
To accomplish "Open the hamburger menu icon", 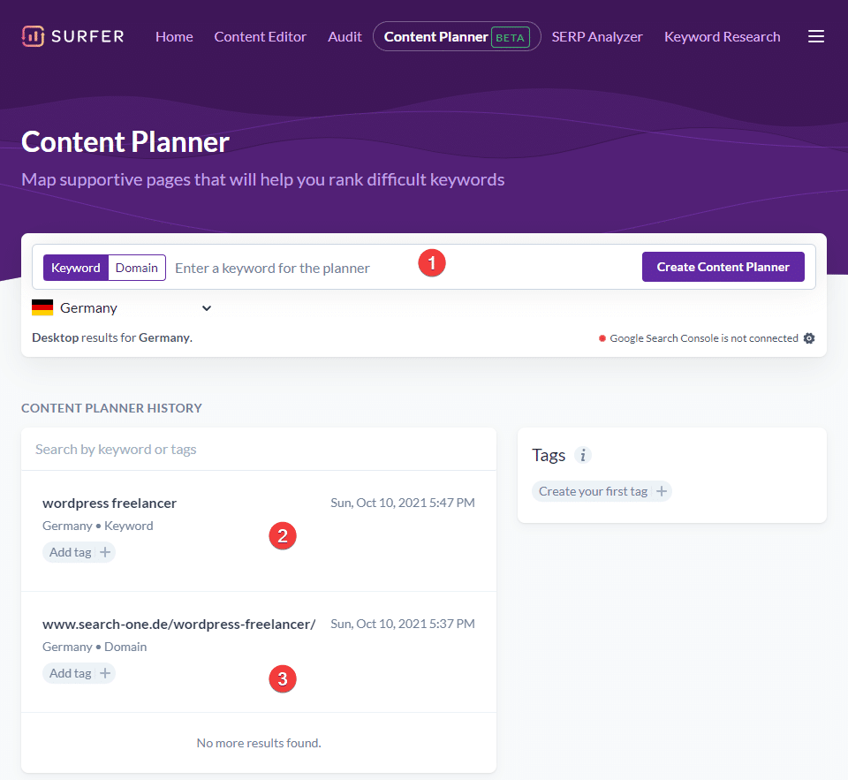I will pos(815,36).
